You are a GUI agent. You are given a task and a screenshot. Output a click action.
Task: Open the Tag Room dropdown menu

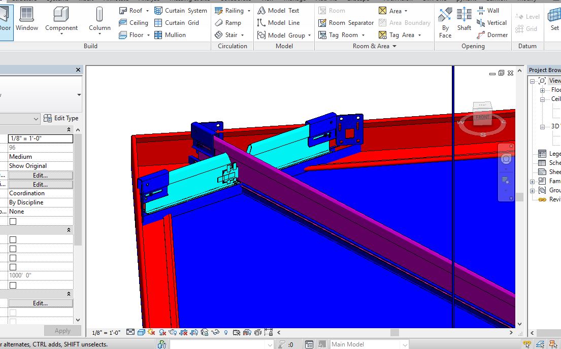pyautogui.click(x=363, y=36)
